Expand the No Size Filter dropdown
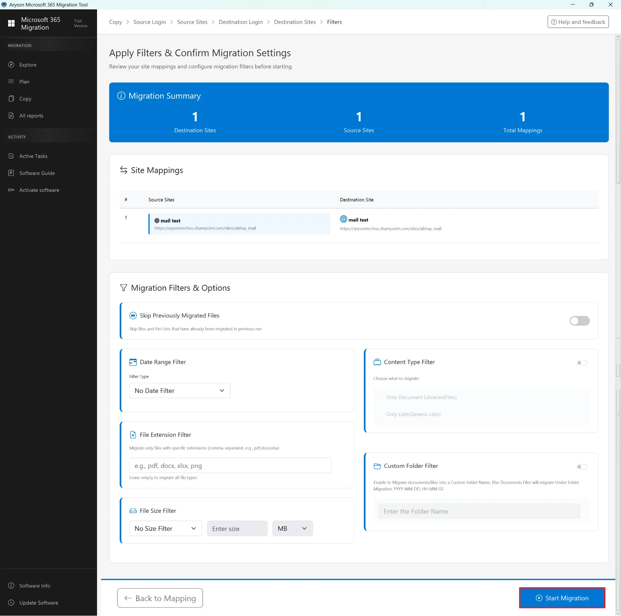621x616 pixels. pyautogui.click(x=166, y=528)
